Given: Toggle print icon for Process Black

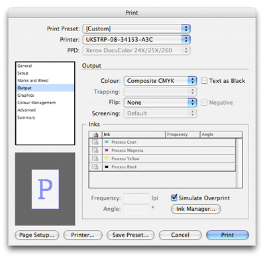Looking at the screenshot, I should 95,166.
